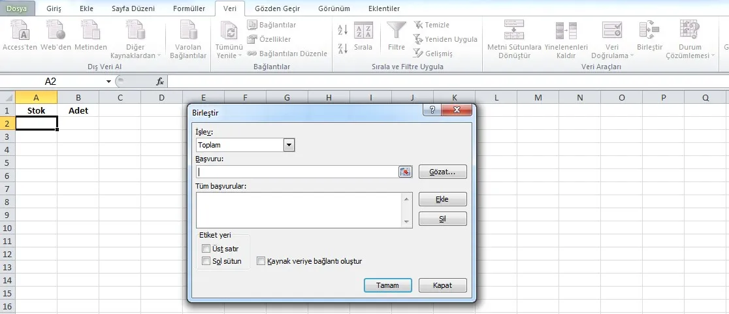The image size is (729, 314).
Task: Click the Varolan Bağlantılar icon
Action: click(x=188, y=31)
